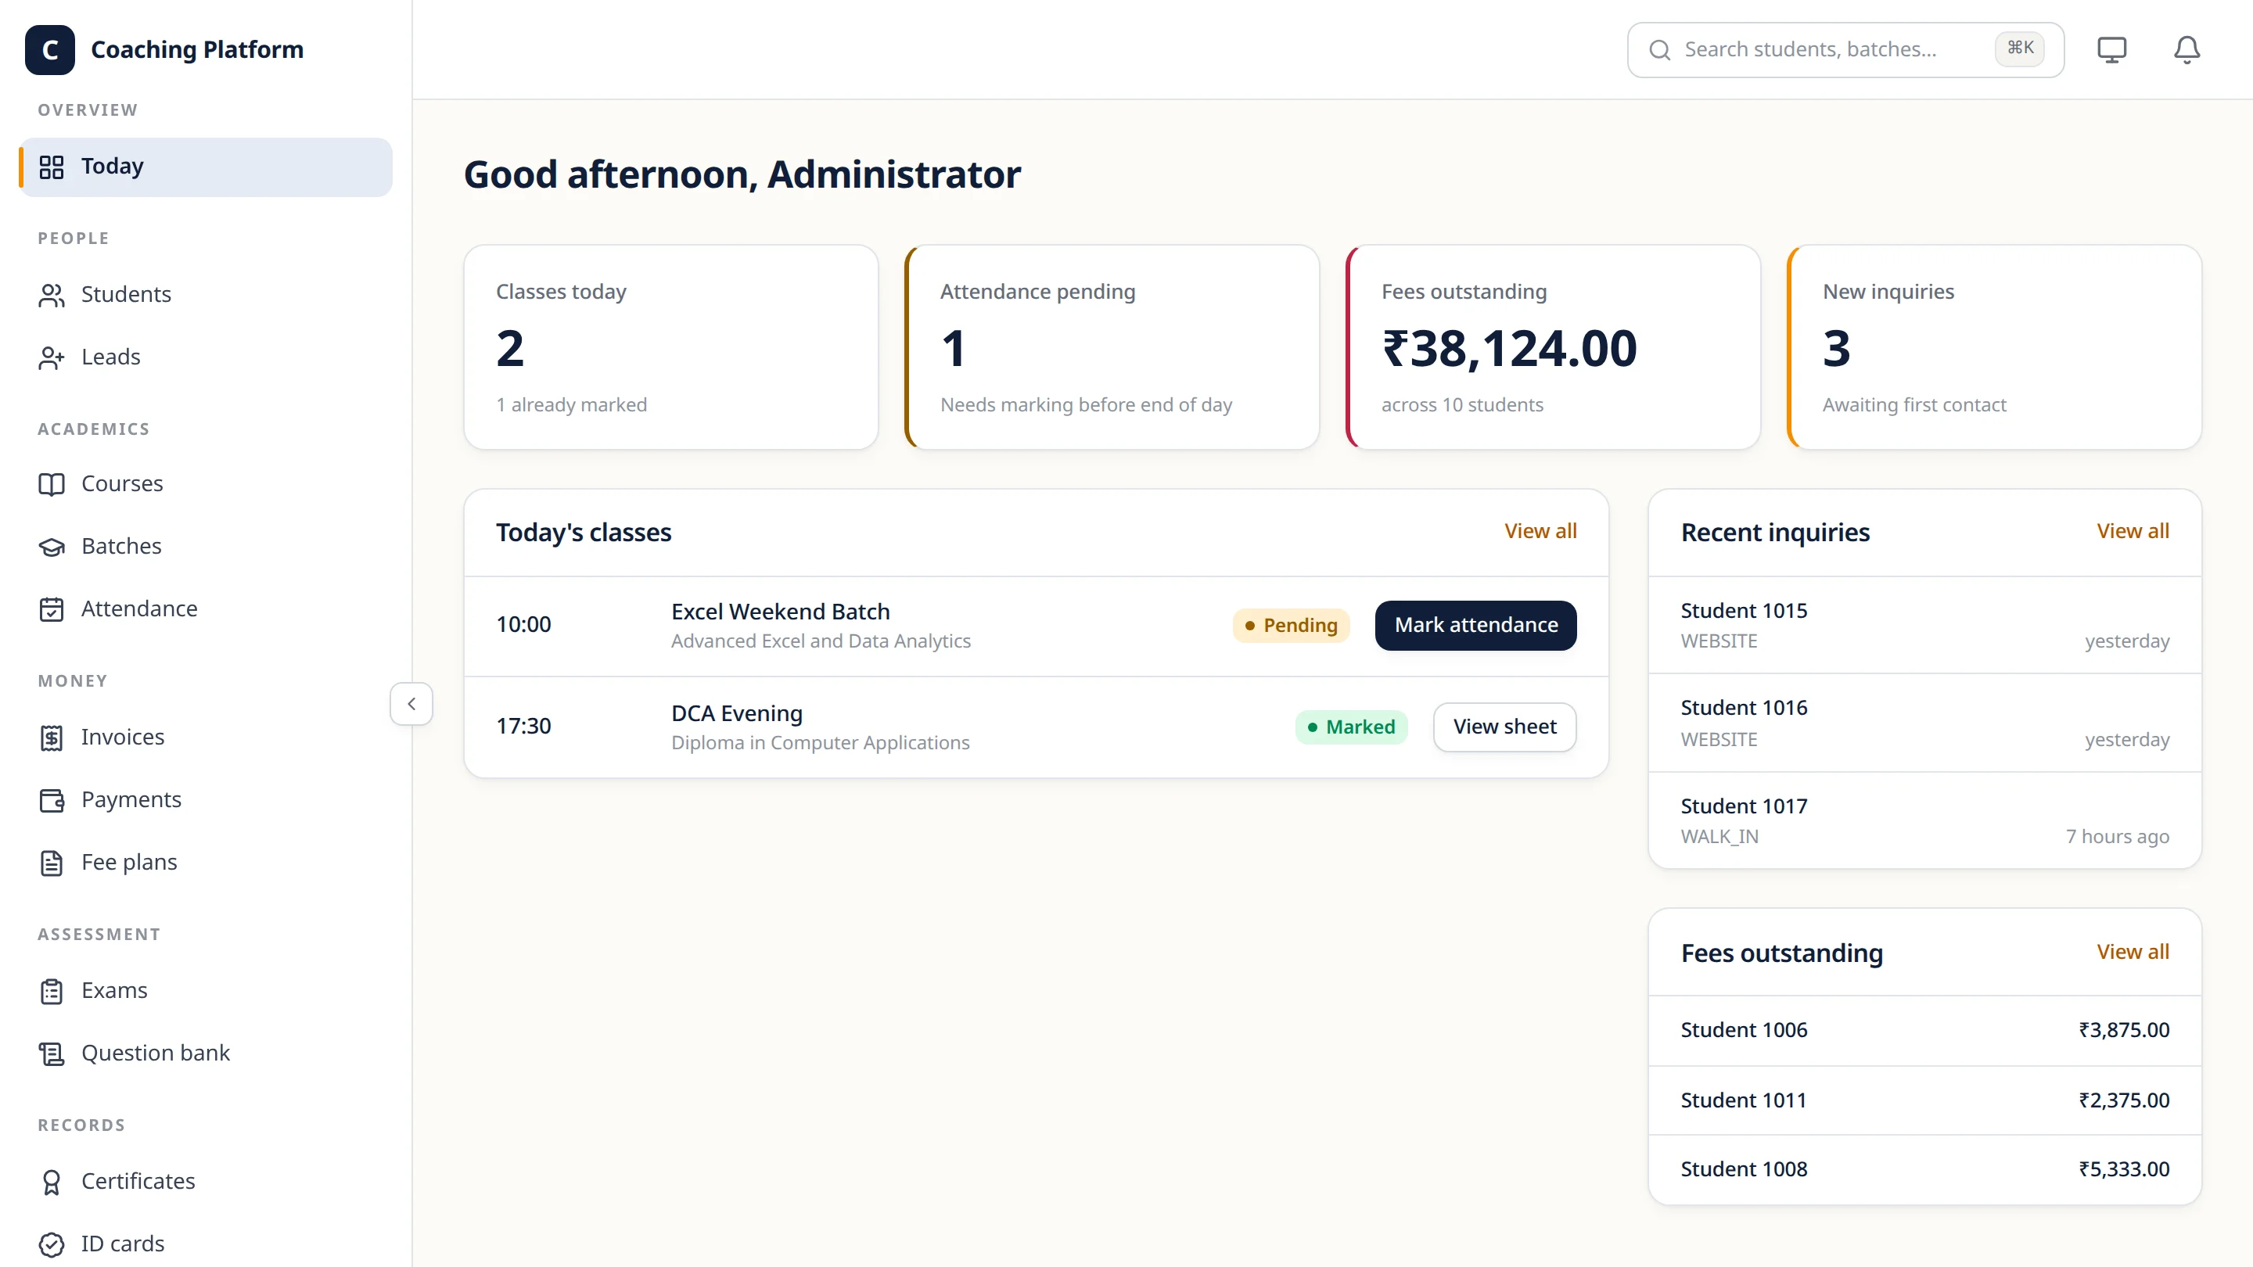Open the Students menu item
The height and width of the screenshot is (1267, 2253).
pos(205,295)
